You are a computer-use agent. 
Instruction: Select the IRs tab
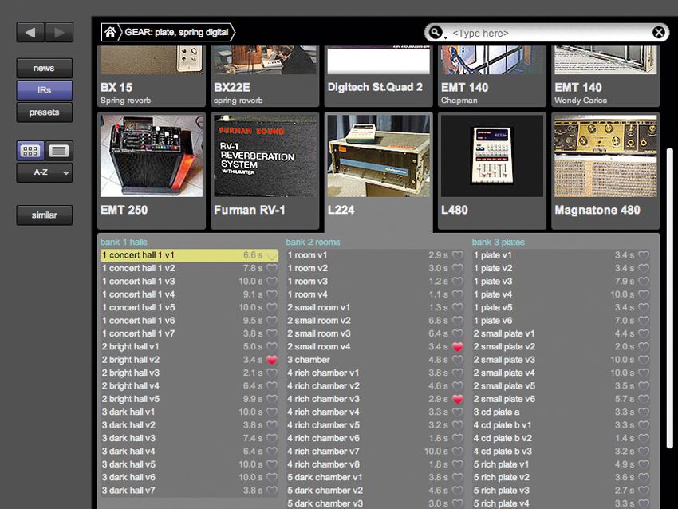pyautogui.click(x=45, y=90)
